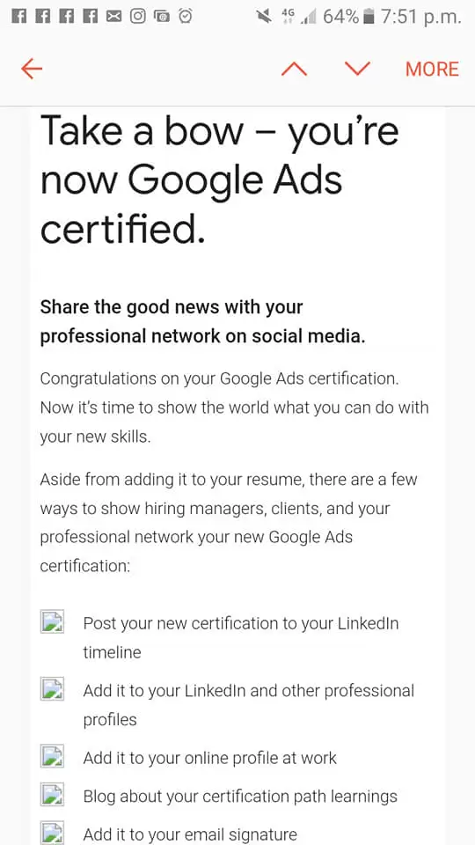The width and height of the screenshot is (475, 845).
Task: Tap the first Facebook notification icon
Action: tap(18, 17)
